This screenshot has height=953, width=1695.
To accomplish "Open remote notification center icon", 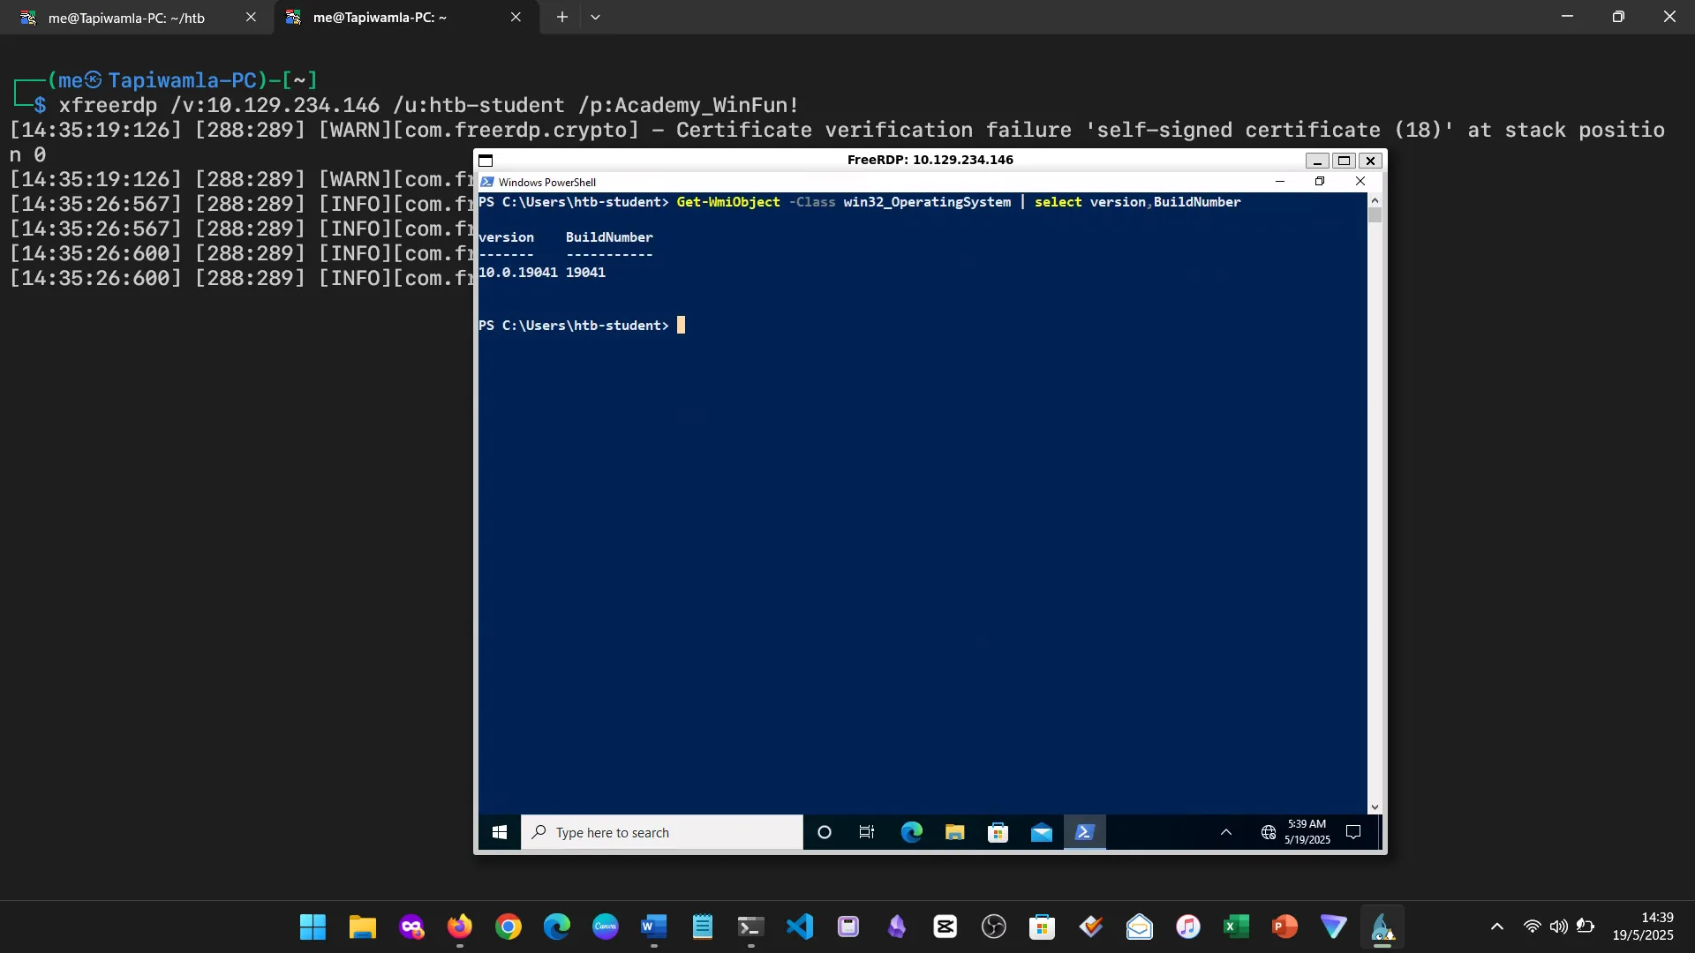I will click(1353, 832).
